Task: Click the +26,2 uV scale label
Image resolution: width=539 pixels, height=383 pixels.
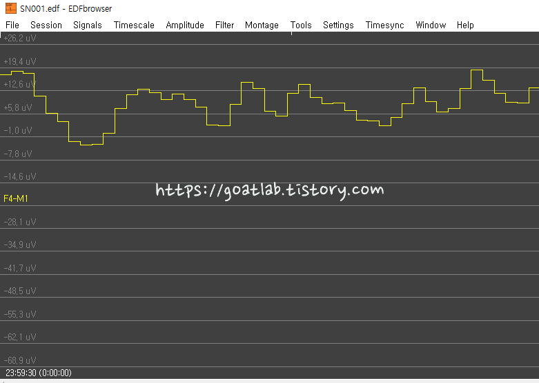Action: click(19, 39)
